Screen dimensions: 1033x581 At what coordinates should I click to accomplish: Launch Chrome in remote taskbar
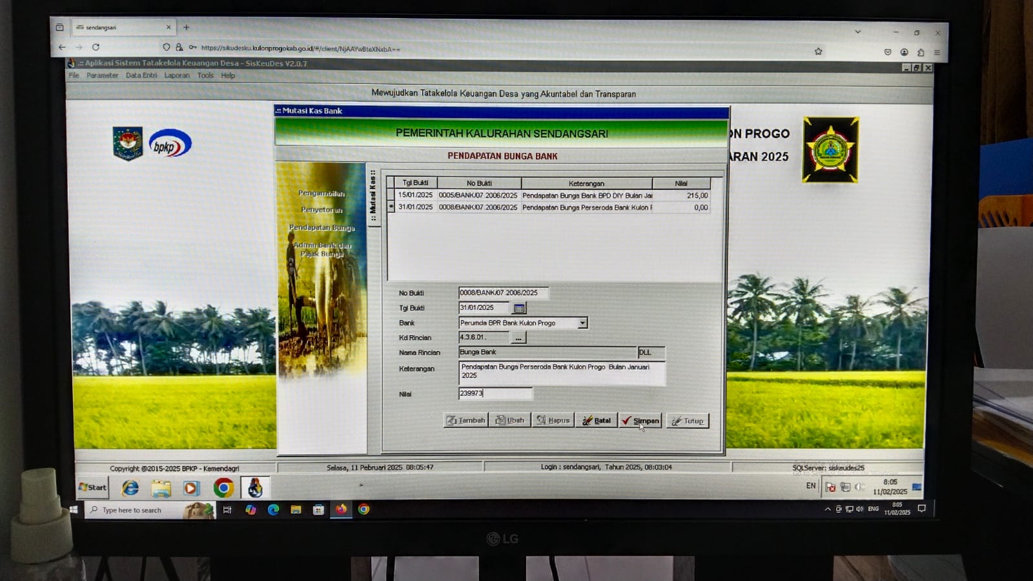click(223, 488)
